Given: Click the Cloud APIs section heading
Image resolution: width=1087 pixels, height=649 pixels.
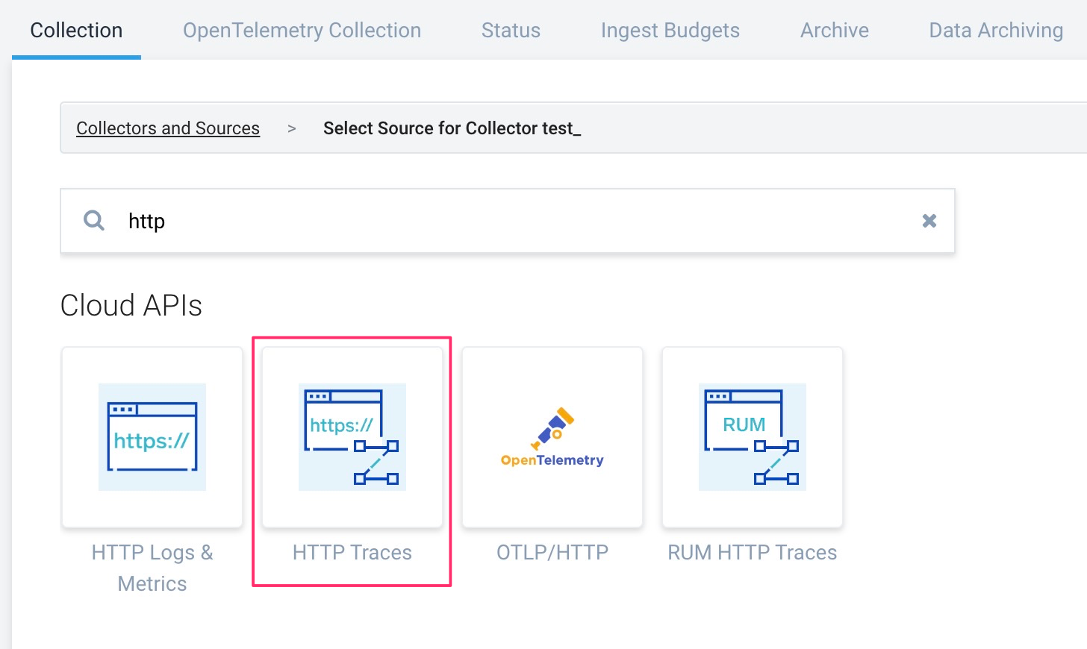Looking at the screenshot, I should [x=131, y=306].
